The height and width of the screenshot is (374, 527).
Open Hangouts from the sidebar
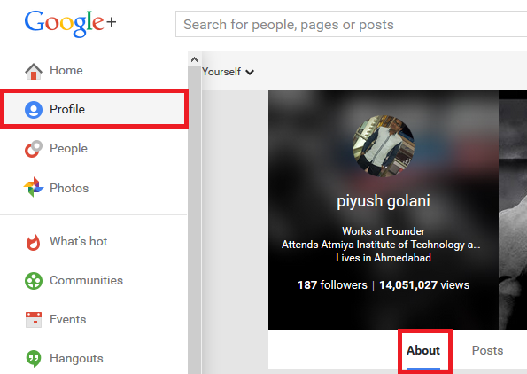pyautogui.click(x=76, y=359)
